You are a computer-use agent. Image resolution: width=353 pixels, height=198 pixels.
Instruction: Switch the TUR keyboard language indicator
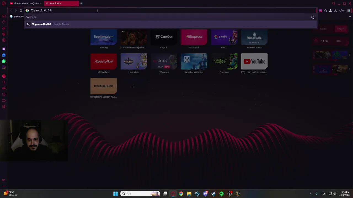[323, 194]
